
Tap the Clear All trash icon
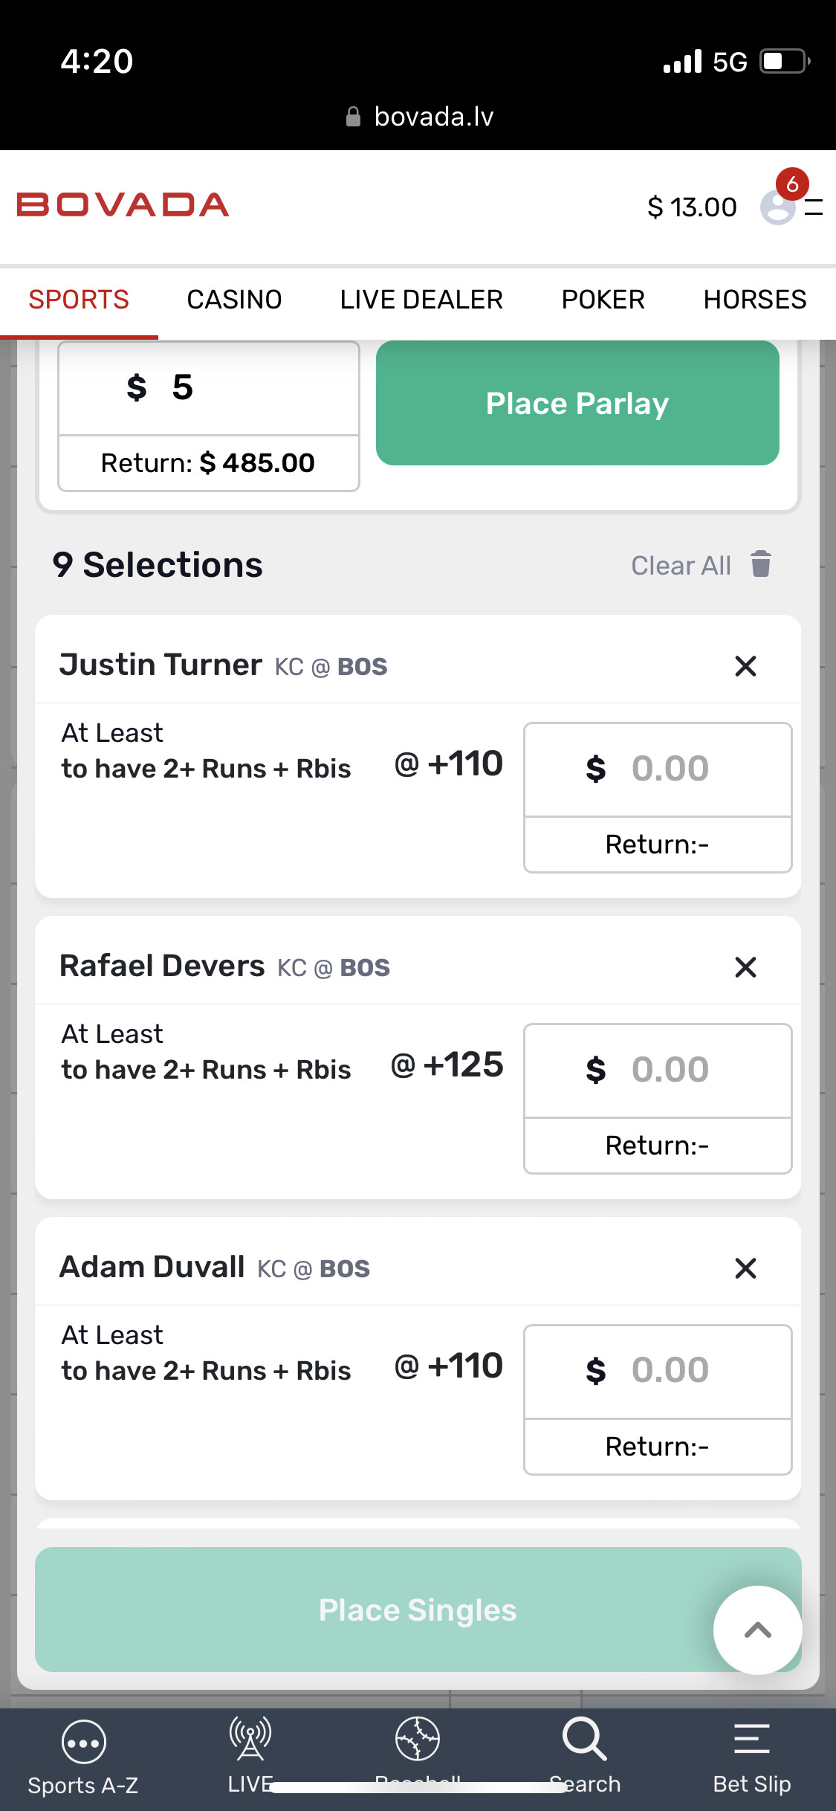760,564
